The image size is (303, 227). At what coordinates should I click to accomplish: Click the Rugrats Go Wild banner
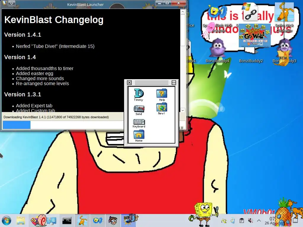tap(255, 35)
